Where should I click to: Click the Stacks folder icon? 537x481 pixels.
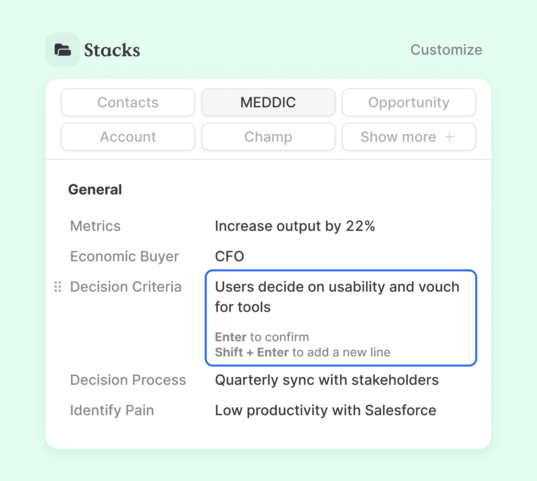pyautogui.click(x=63, y=50)
